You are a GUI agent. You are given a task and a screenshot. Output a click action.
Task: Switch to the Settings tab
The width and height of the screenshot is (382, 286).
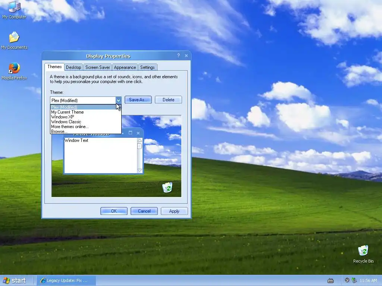click(147, 67)
